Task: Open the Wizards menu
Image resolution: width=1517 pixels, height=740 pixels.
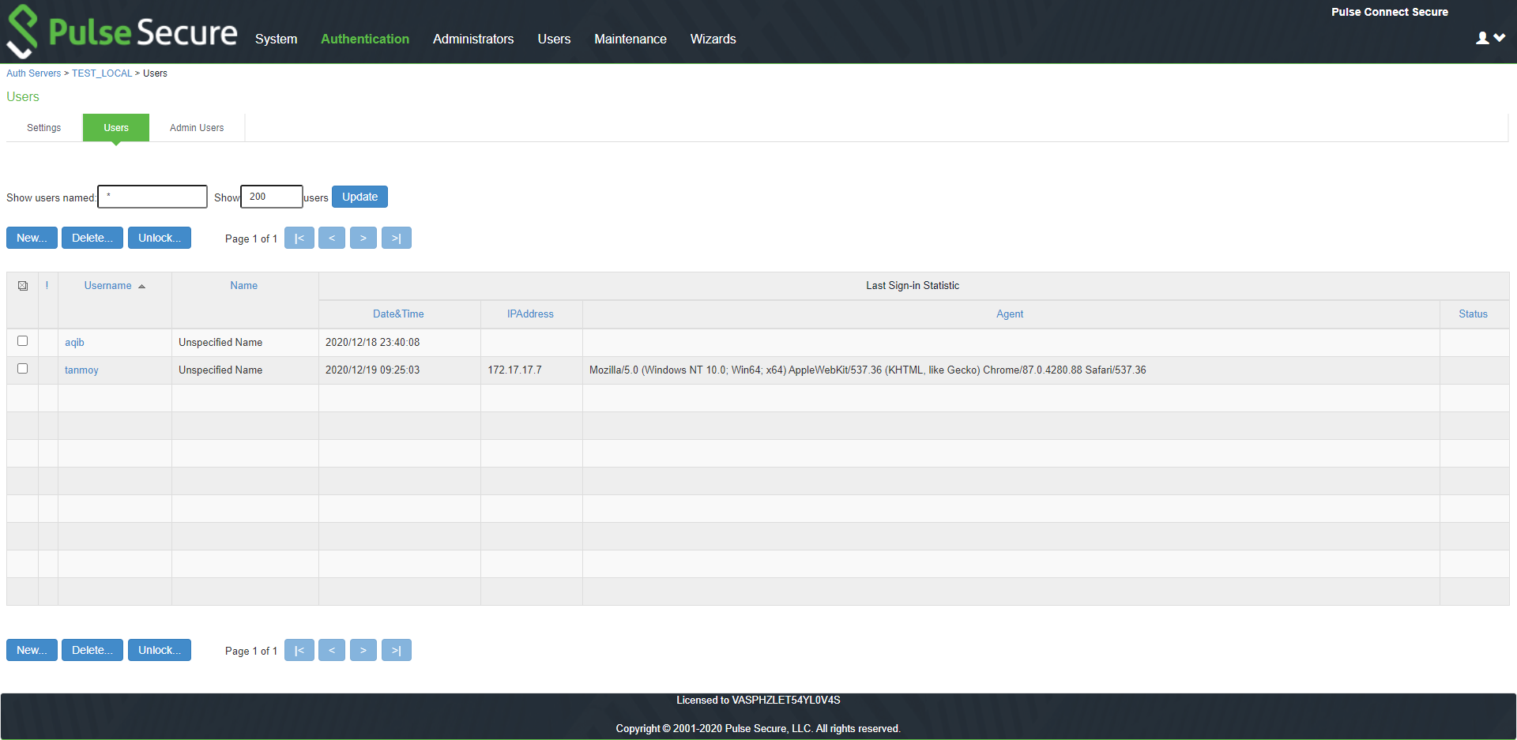Action: [x=713, y=39]
